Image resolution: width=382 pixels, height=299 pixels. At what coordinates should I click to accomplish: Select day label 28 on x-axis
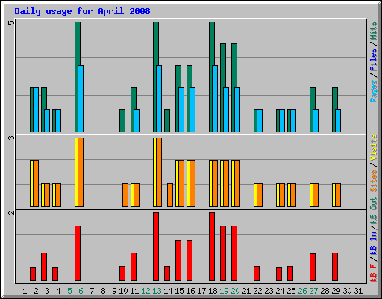pyautogui.click(x=325, y=291)
